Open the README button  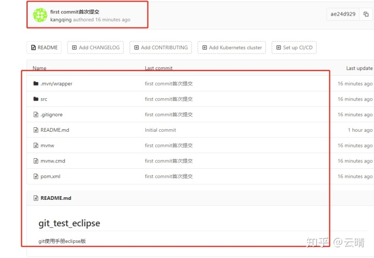44,47
